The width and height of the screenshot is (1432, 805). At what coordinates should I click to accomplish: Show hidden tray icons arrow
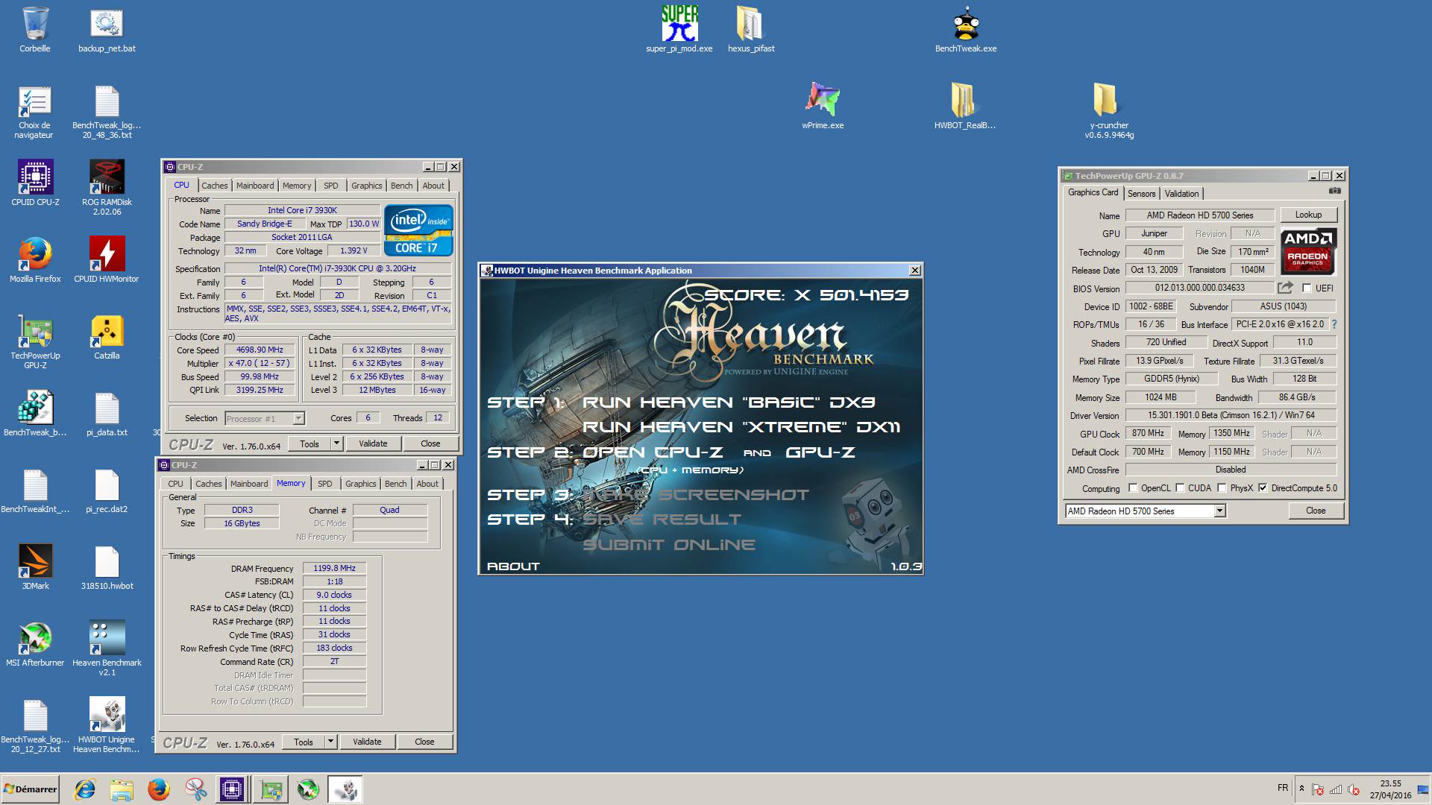(x=1301, y=789)
